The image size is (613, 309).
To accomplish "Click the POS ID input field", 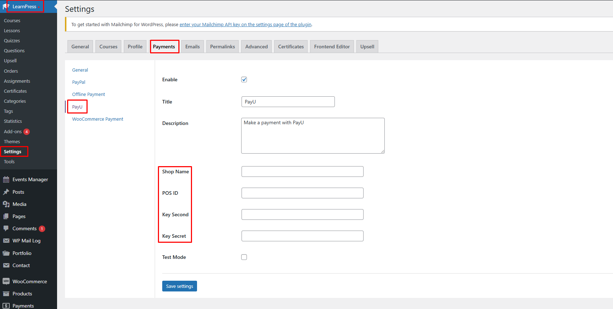I will pyautogui.click(x=303, y=193).
